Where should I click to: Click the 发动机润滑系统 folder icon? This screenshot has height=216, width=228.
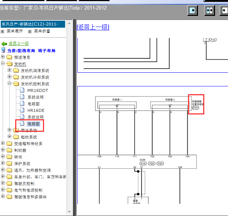click(x=16, y=71)
